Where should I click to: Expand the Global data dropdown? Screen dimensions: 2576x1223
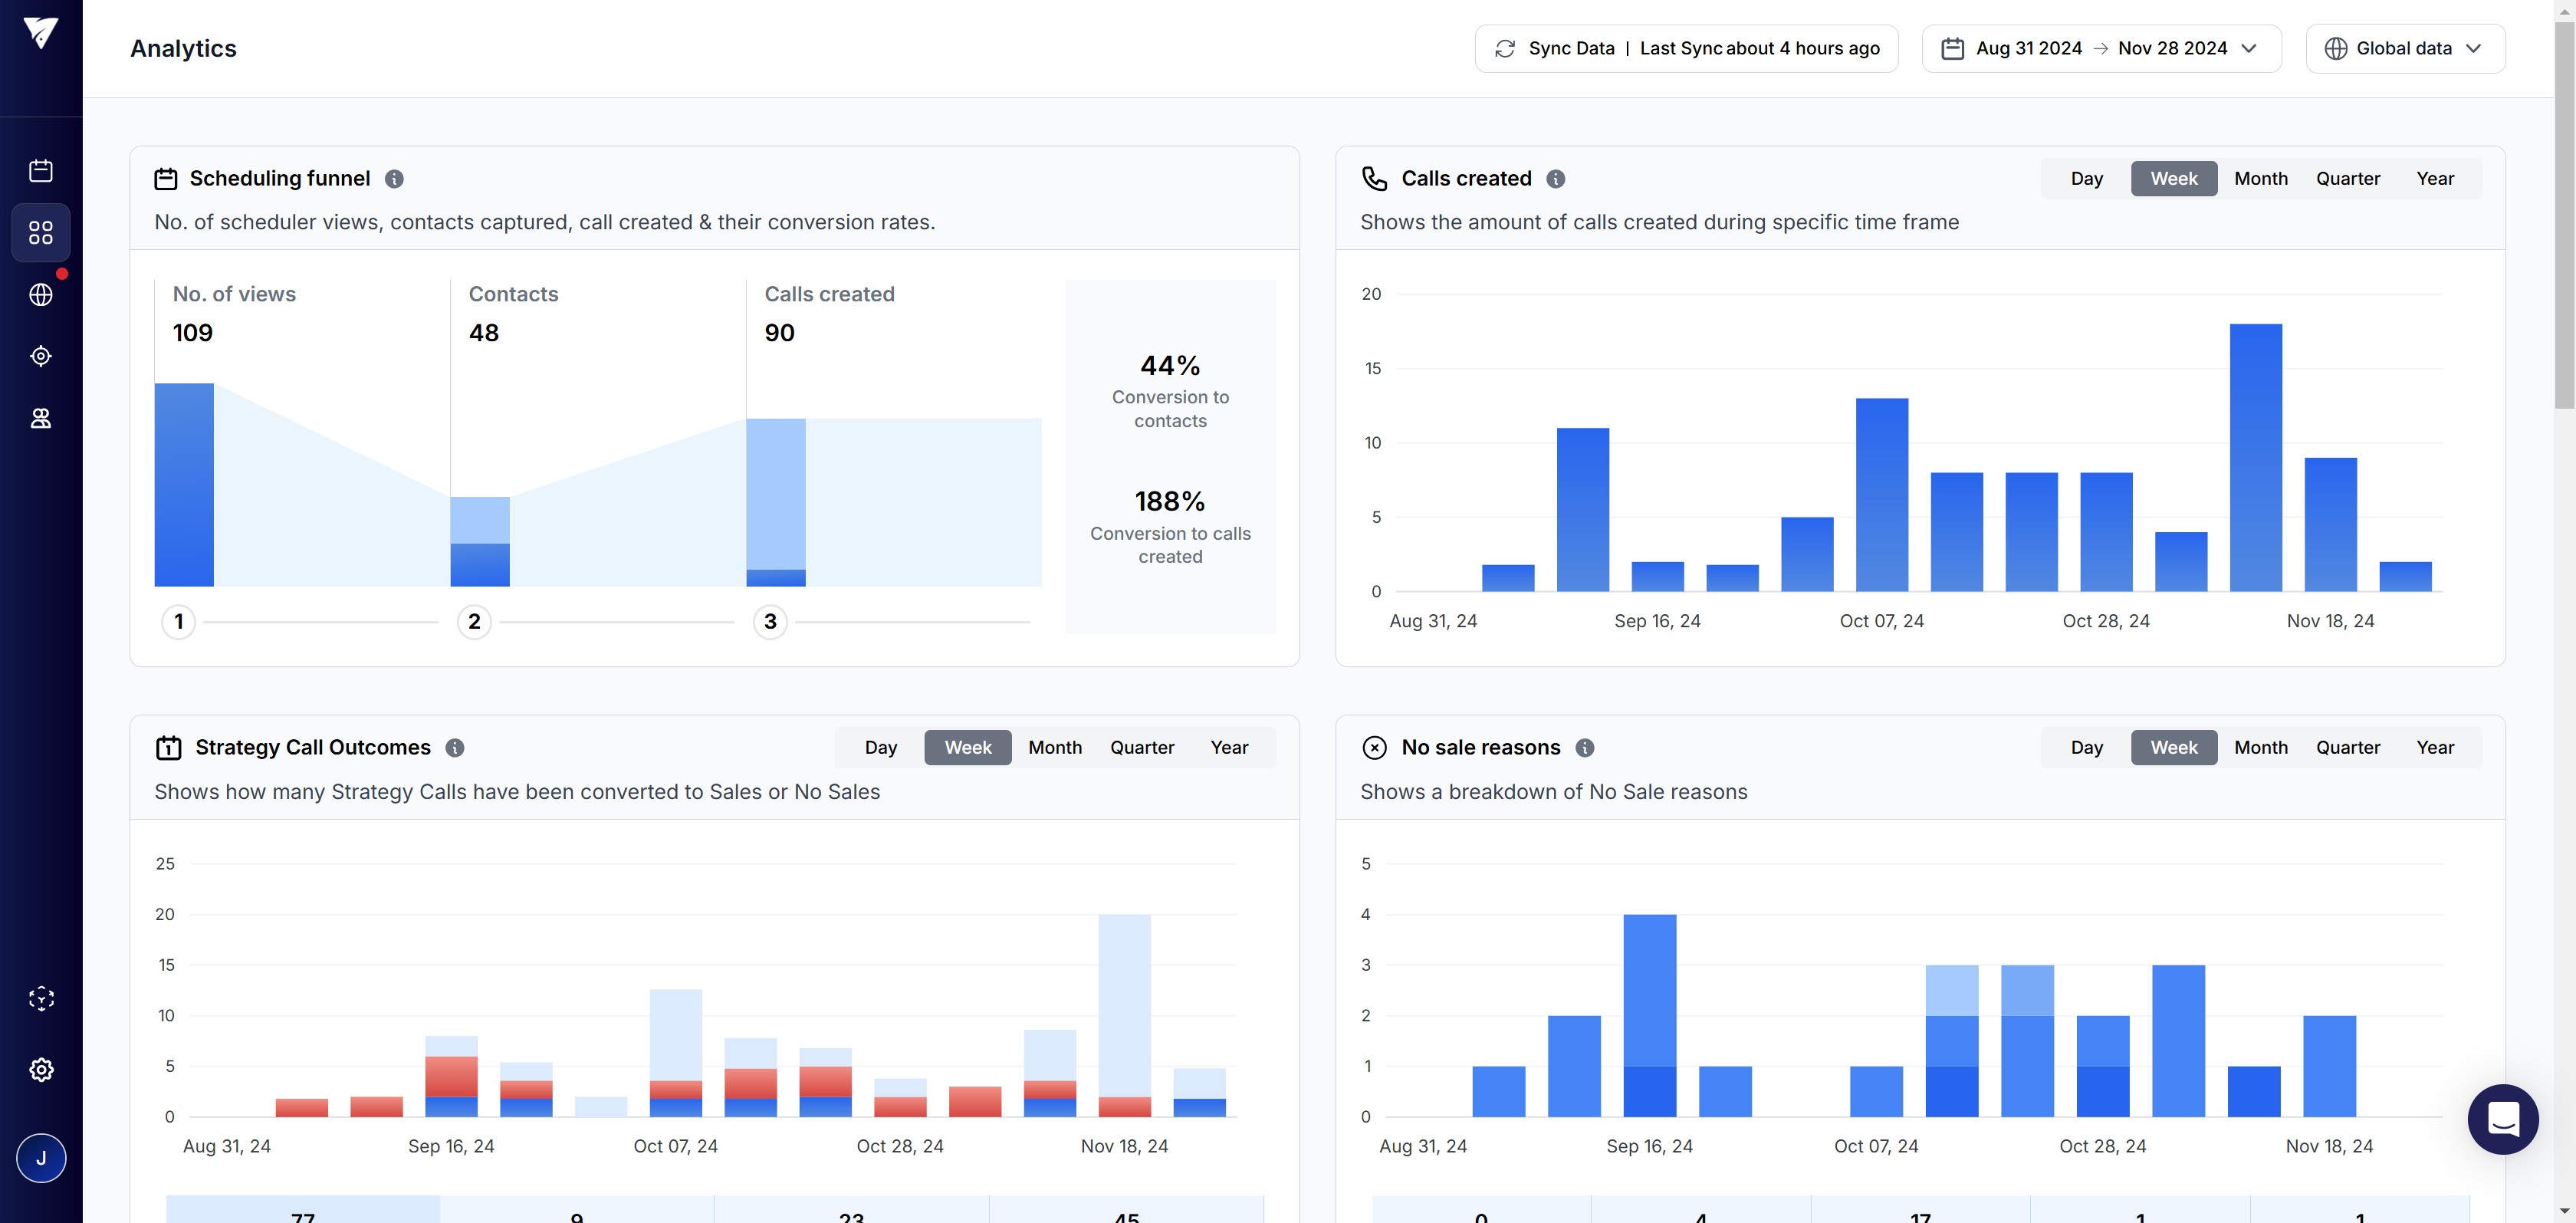coord(2404,49)
